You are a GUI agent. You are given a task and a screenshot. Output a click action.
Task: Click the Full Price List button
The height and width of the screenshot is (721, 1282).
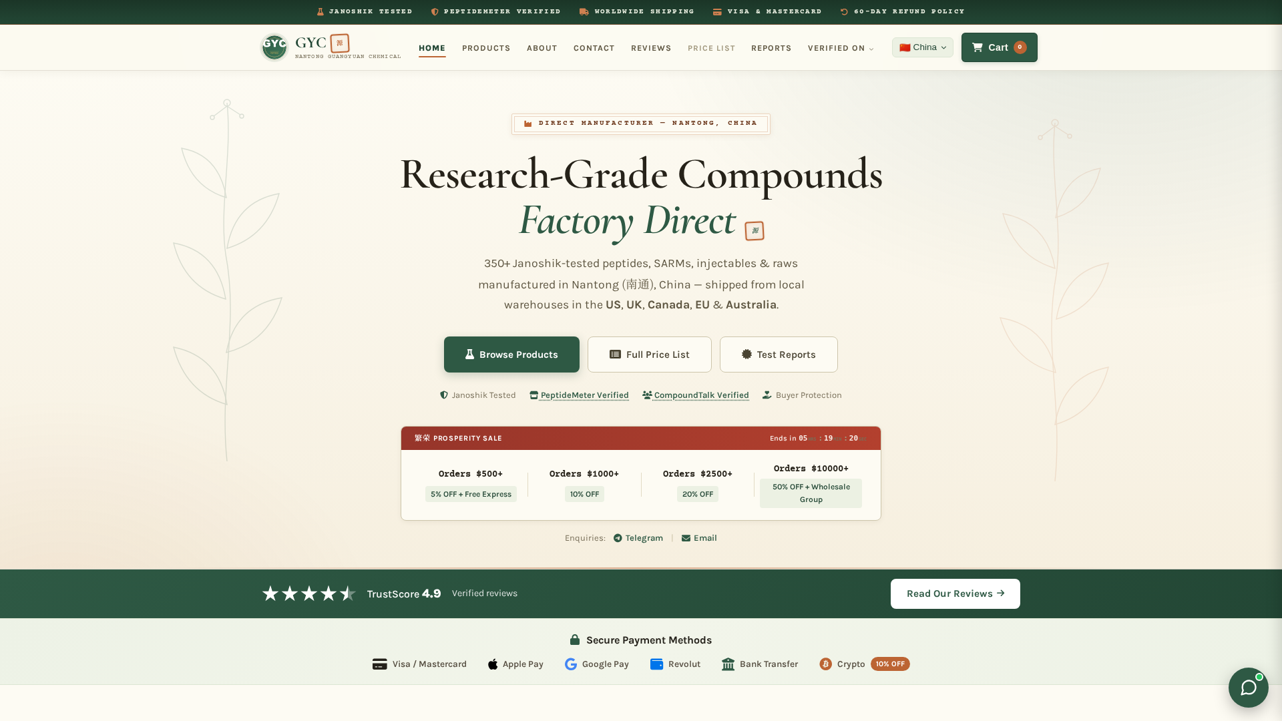(650, 354)
